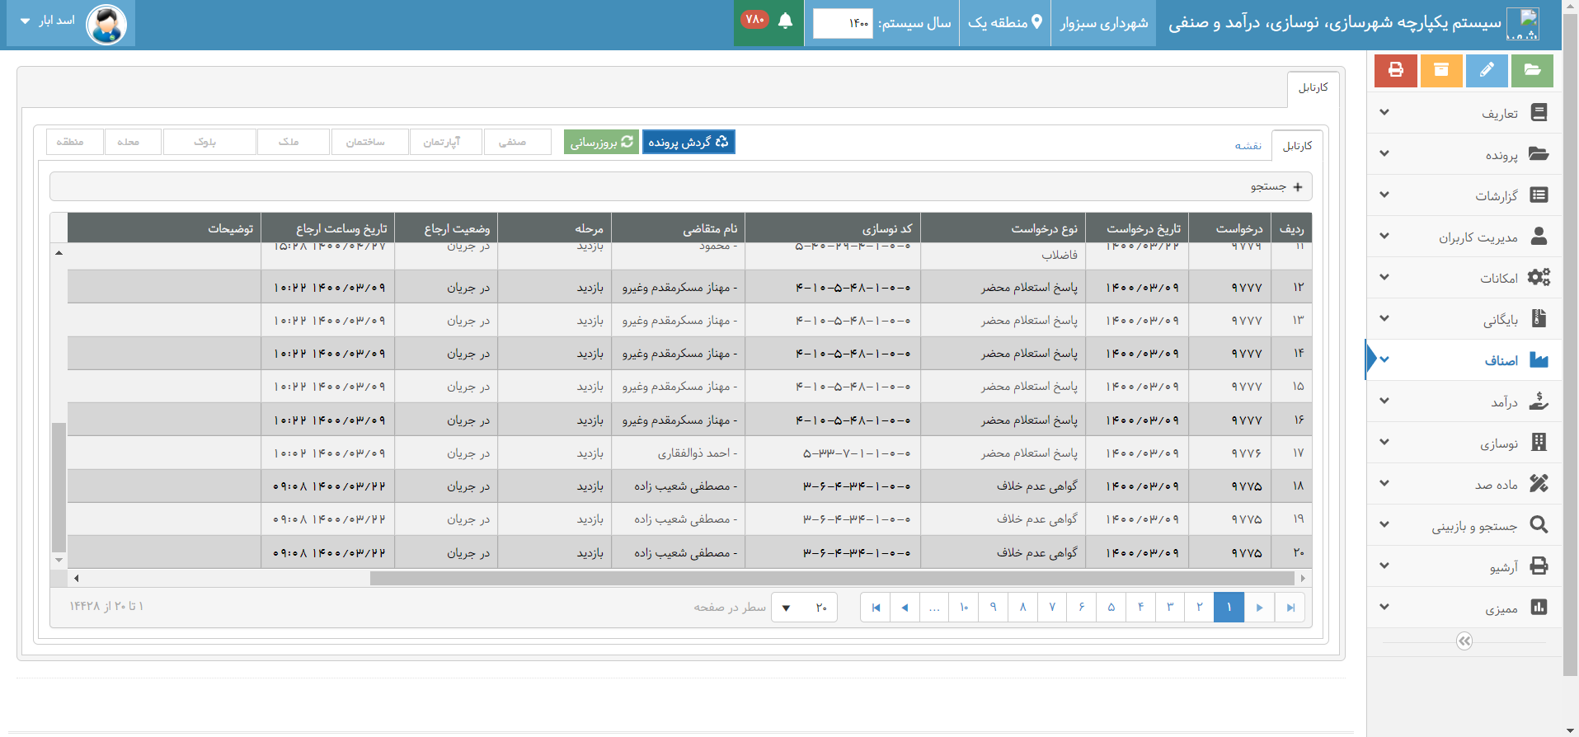Open the rows-per-page dropdown showing ۲۰

(804, 608)
